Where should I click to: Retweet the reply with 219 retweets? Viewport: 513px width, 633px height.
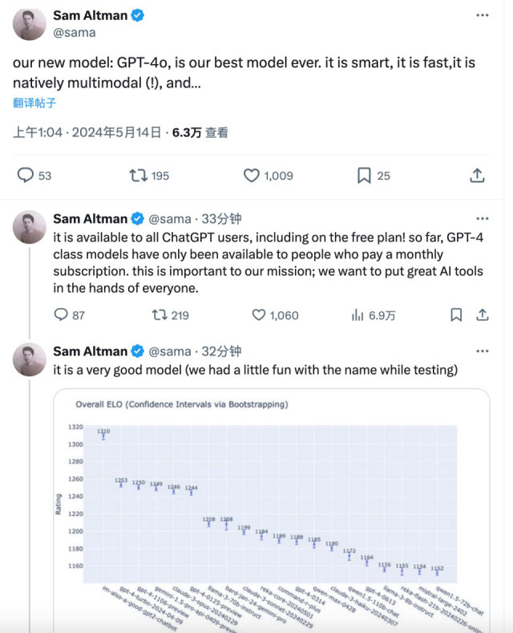(160, 315)
